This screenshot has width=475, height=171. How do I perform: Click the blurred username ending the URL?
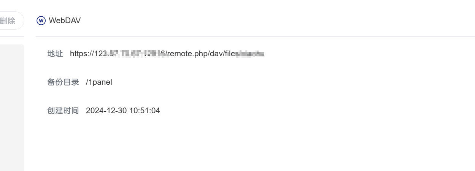[x=250, y=54]
